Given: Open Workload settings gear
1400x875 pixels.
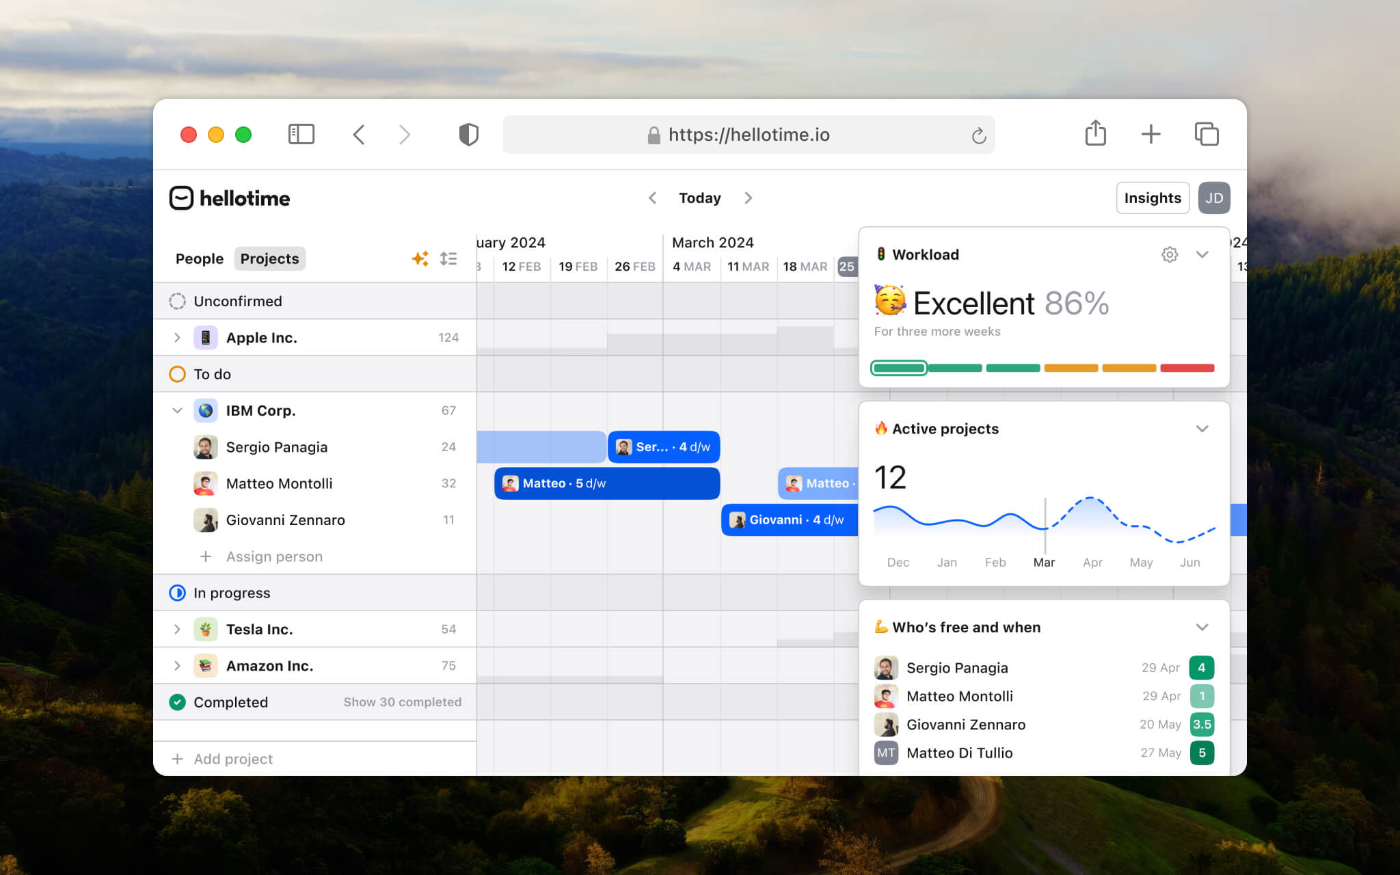Looking at the screenshot, I should 1169,254.
